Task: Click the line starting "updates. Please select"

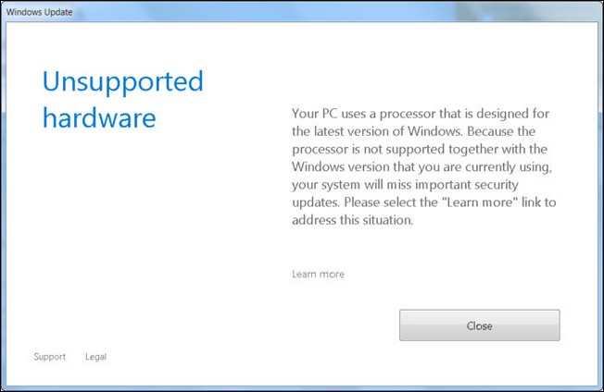Action: pyautogui.click(x=424, y=202)
